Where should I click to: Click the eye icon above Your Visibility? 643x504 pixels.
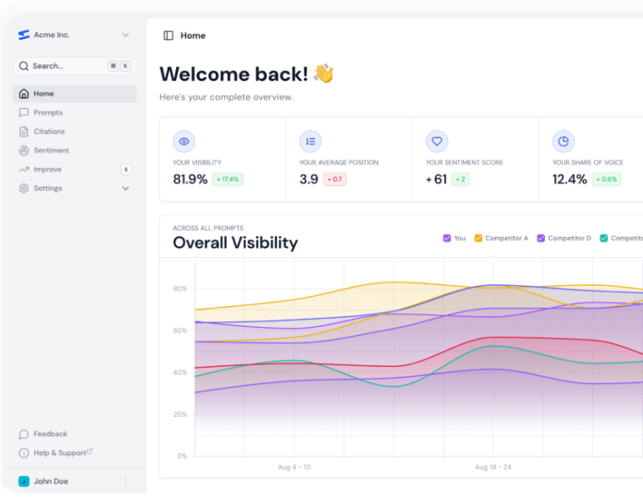tap(184, 141)
